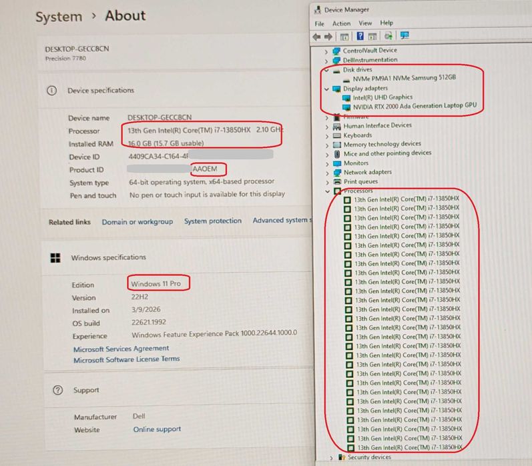Select the Mice and other pointing devices label

387,153
